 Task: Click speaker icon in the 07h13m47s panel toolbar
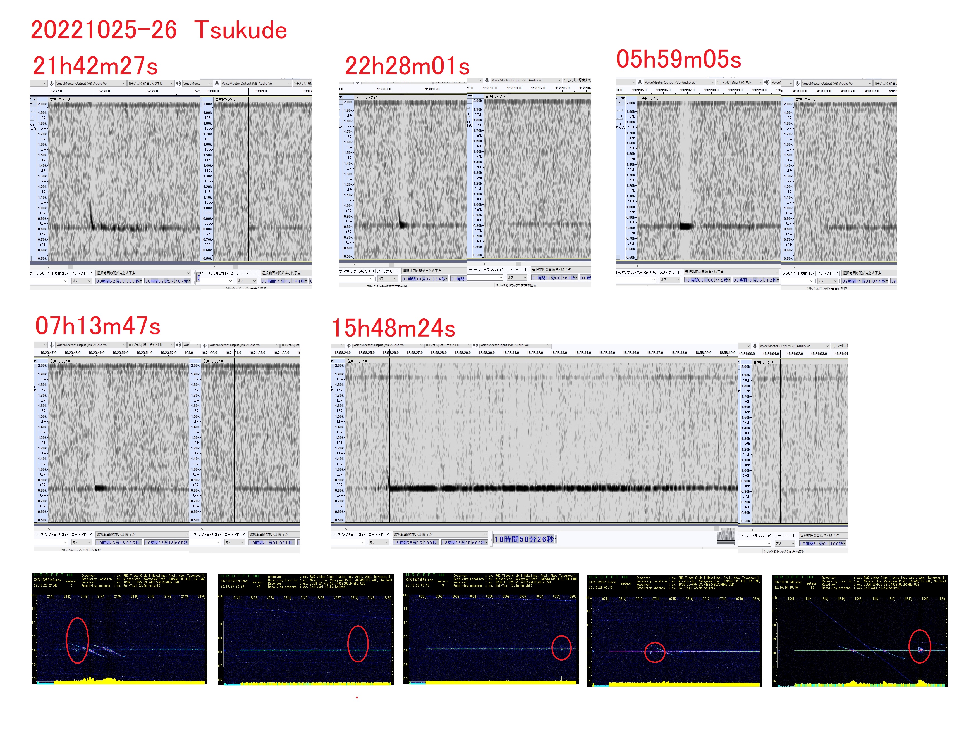tap(178, 345)
